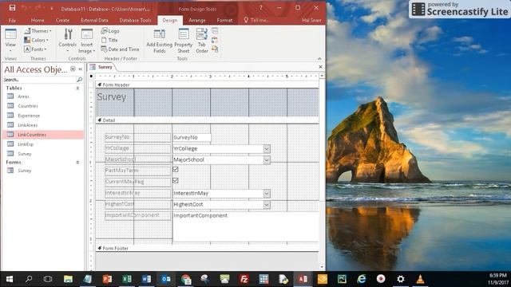Open the InterestInMay combo box arrow
Image resolution: width=511 pixels, height=287 pixels.
[267, 193]
